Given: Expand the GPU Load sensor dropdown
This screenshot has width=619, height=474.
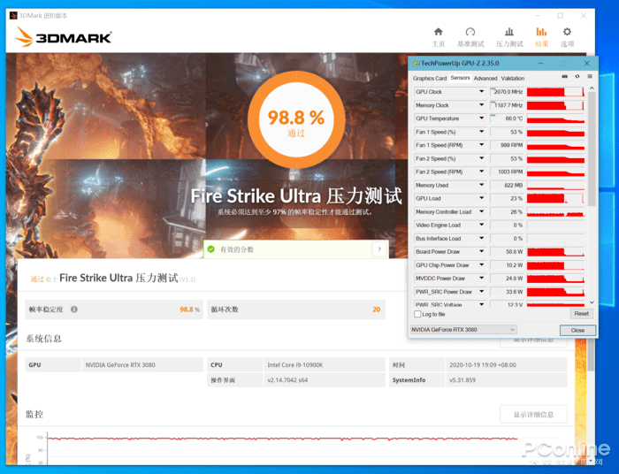Looking at the screenshot, I should 482,198.
